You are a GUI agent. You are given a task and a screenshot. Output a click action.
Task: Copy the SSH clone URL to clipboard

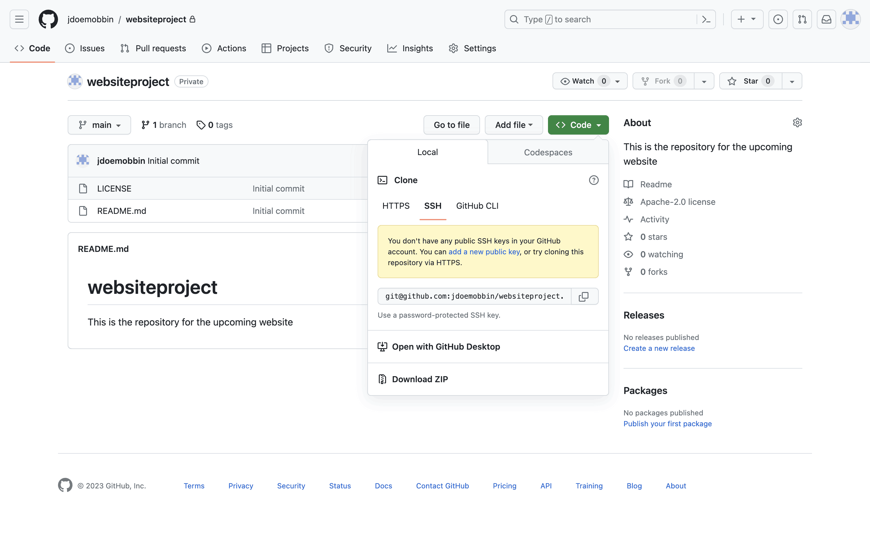[584, 296]
